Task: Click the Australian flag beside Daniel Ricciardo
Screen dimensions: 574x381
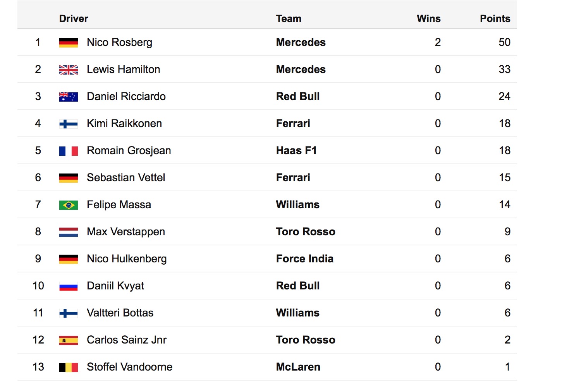Action: click(69, 97)
